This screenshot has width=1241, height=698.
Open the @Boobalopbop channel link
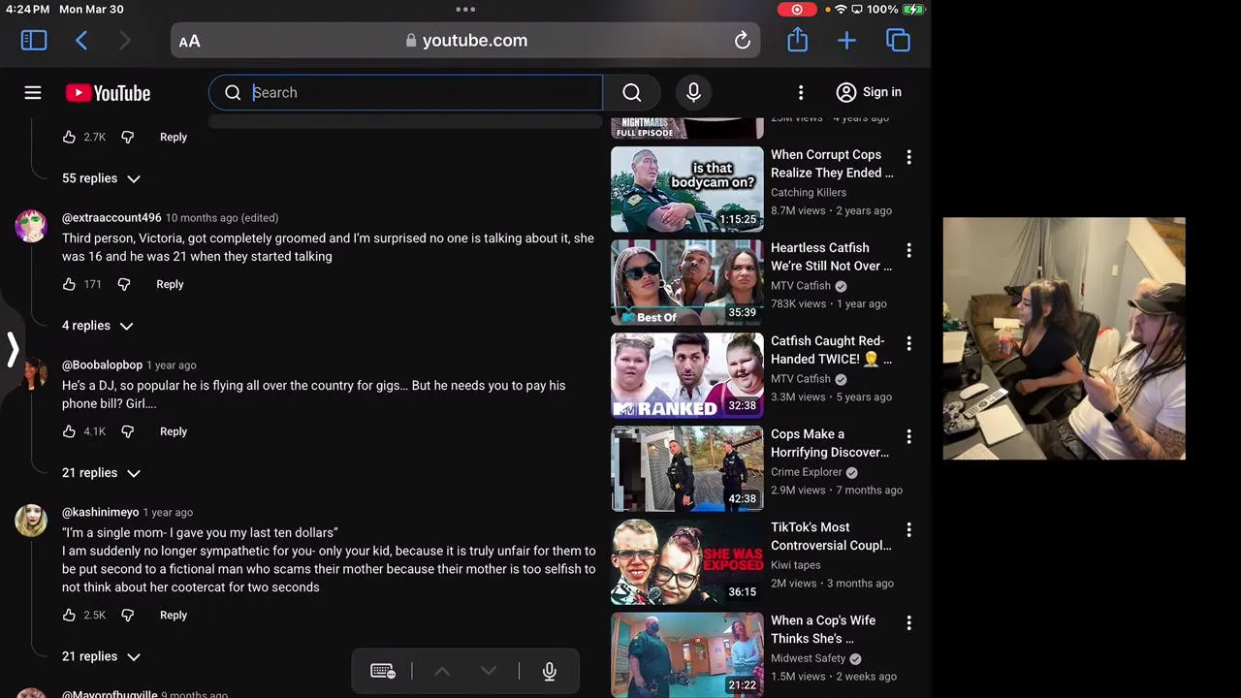point(102,365)
